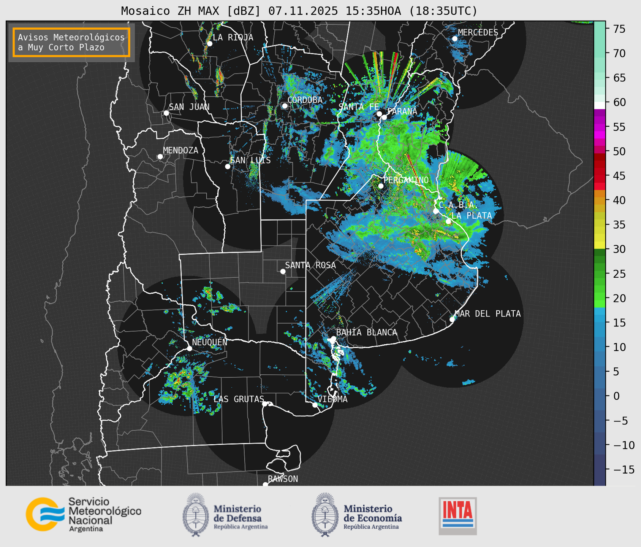Select the La Plata city marker
The height and width of the screenshot is (547, 641).
(448, 221)
